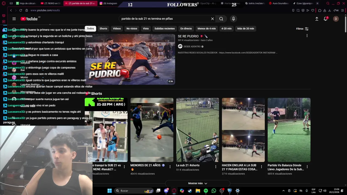Click the YouTube logo to go home

tap(29, 19)
